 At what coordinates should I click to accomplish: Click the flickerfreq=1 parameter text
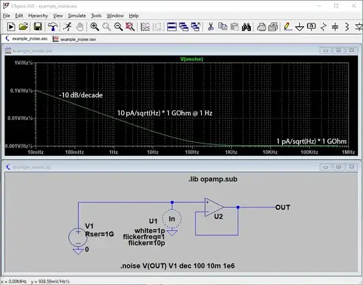click(x=144, y=237)
